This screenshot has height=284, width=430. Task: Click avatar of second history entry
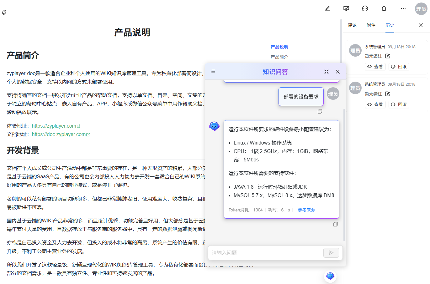(x=355, y=88)
